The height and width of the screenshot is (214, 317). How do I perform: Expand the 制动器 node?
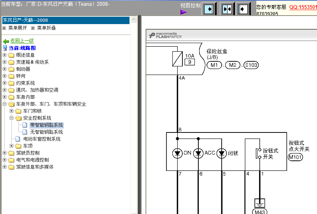coord(4,69)
